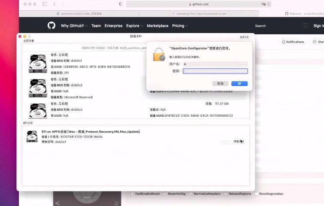Click the share icon under the video thumbnail
This screenshot has height=206, width=324.
(x=58, y=203)
